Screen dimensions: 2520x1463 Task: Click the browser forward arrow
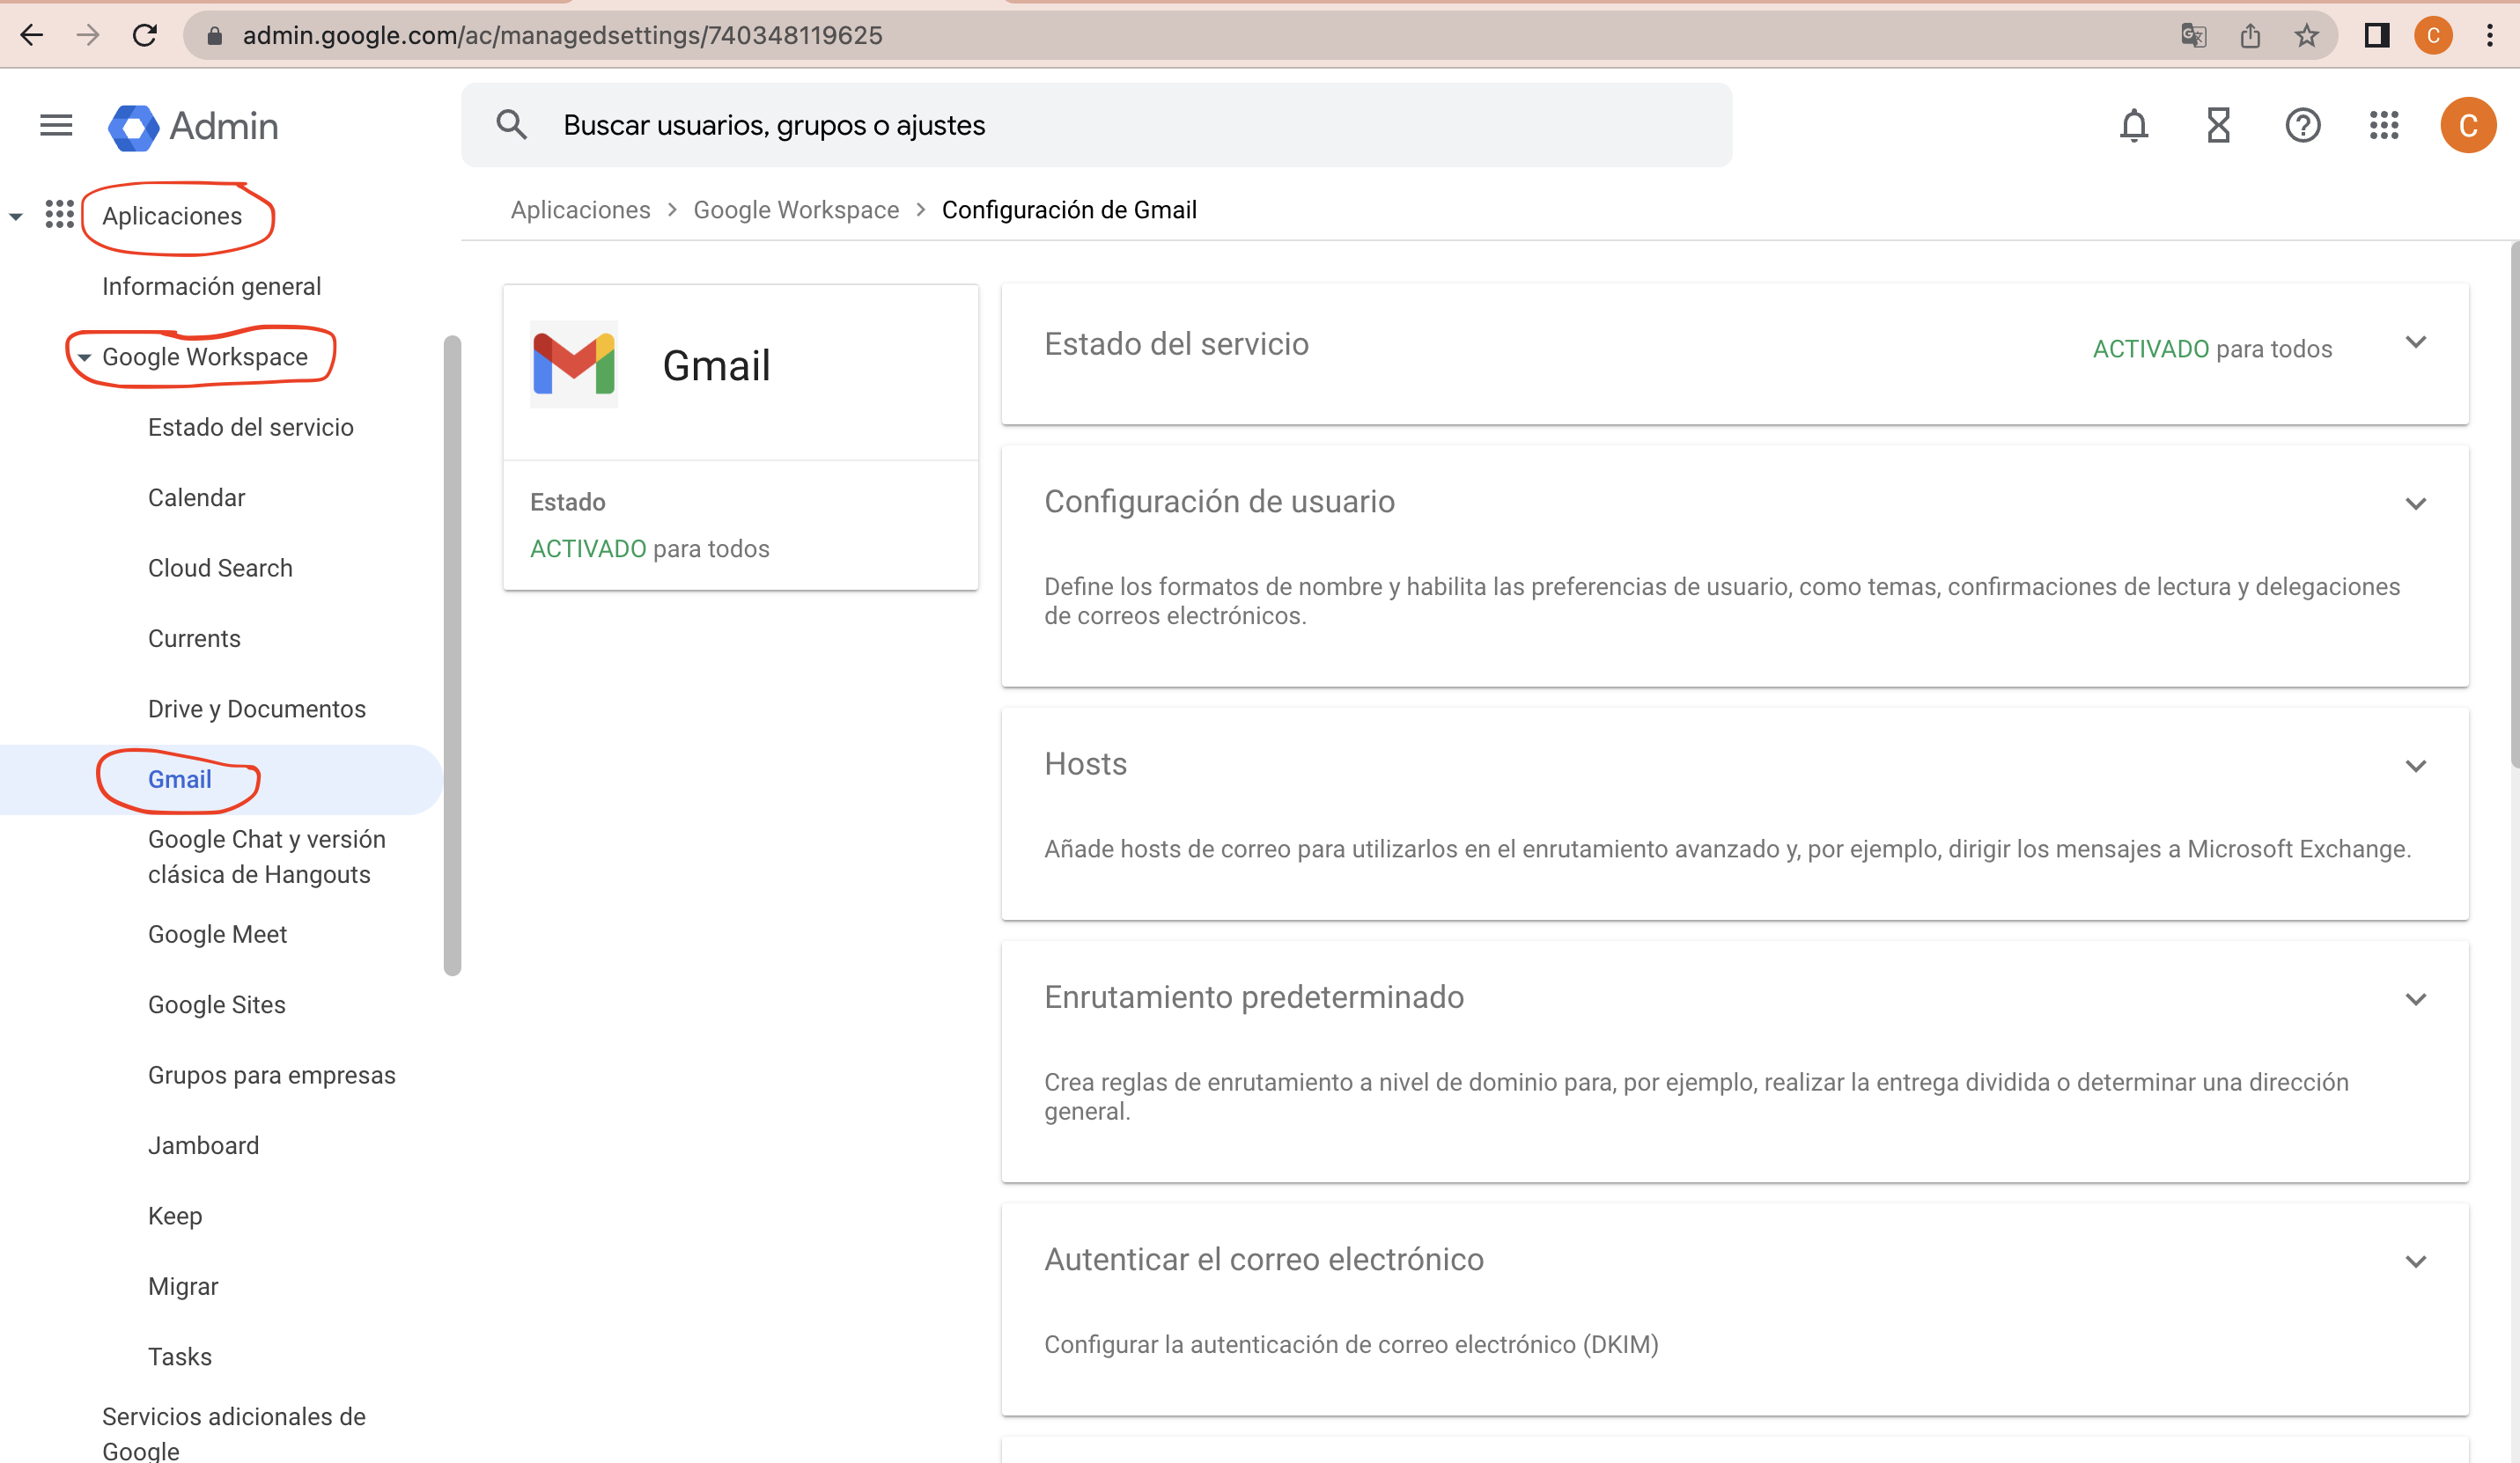click(88, 36)
